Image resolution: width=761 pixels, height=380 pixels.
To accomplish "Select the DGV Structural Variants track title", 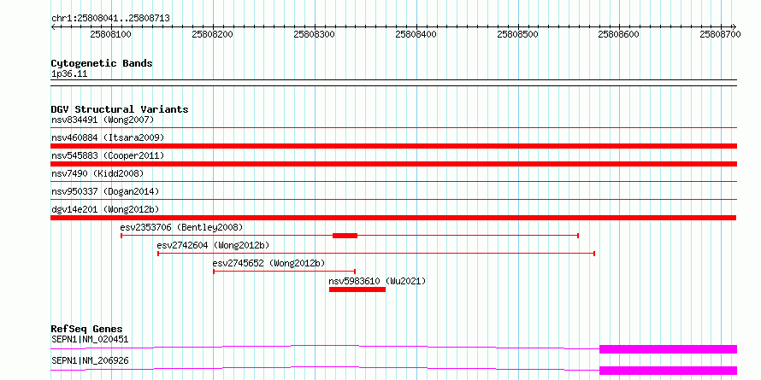I will [x=120, y=109].
